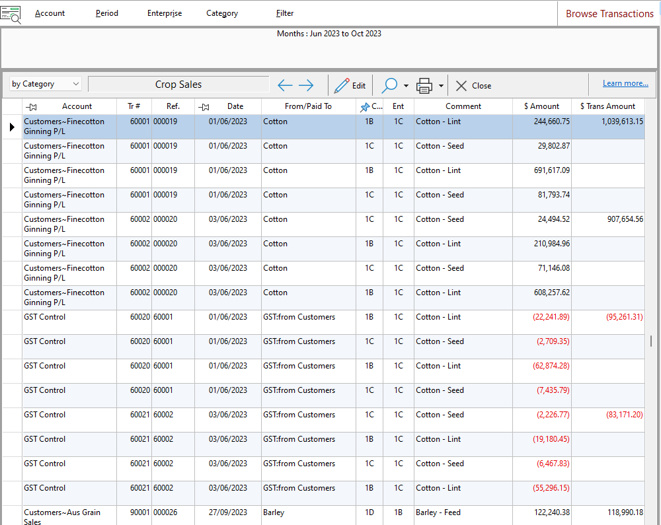Viewport: 661px width, 525px height.
Task: Expand the print options dropdown arrow
Action: (x=441, y=86)
